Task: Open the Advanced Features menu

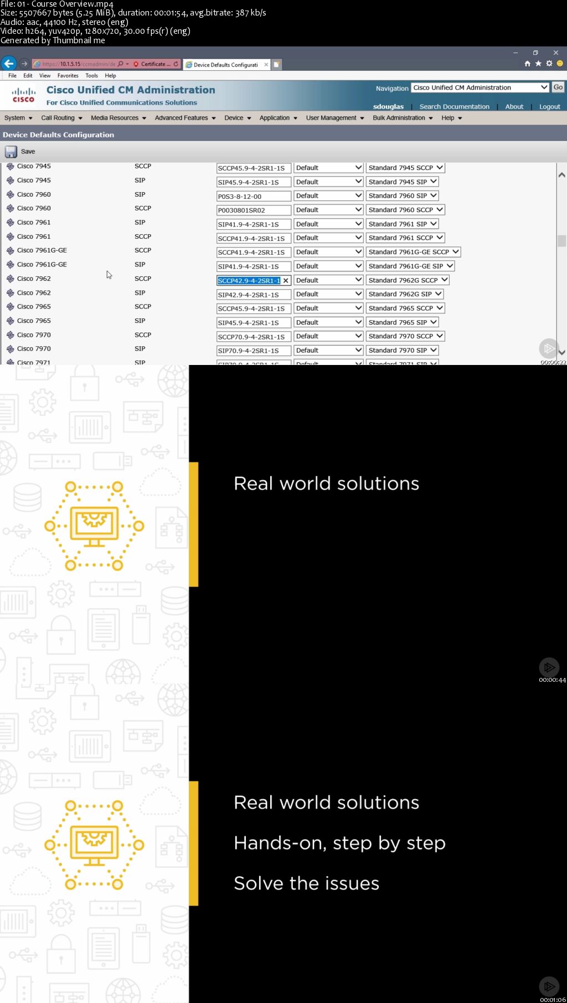Action: point(185,118)
